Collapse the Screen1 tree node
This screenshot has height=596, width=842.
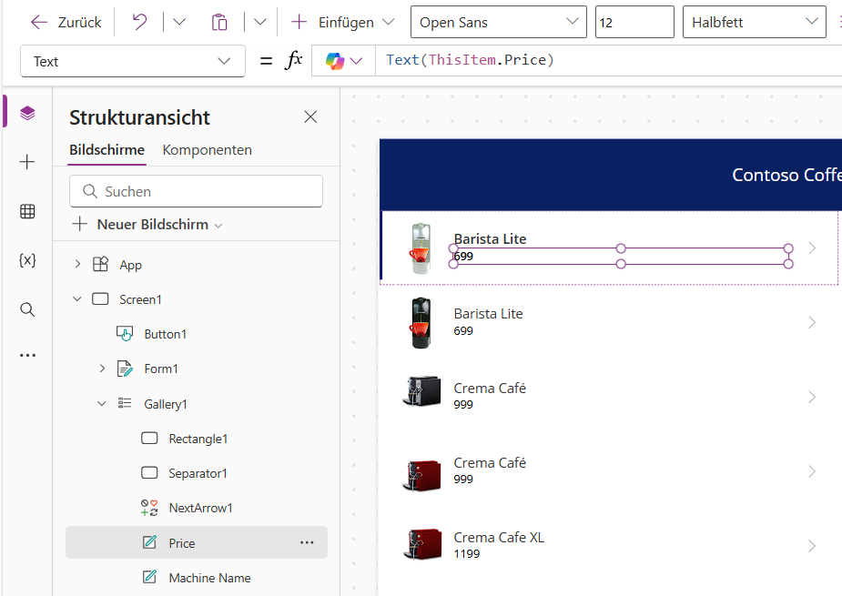tap(77, 298)
